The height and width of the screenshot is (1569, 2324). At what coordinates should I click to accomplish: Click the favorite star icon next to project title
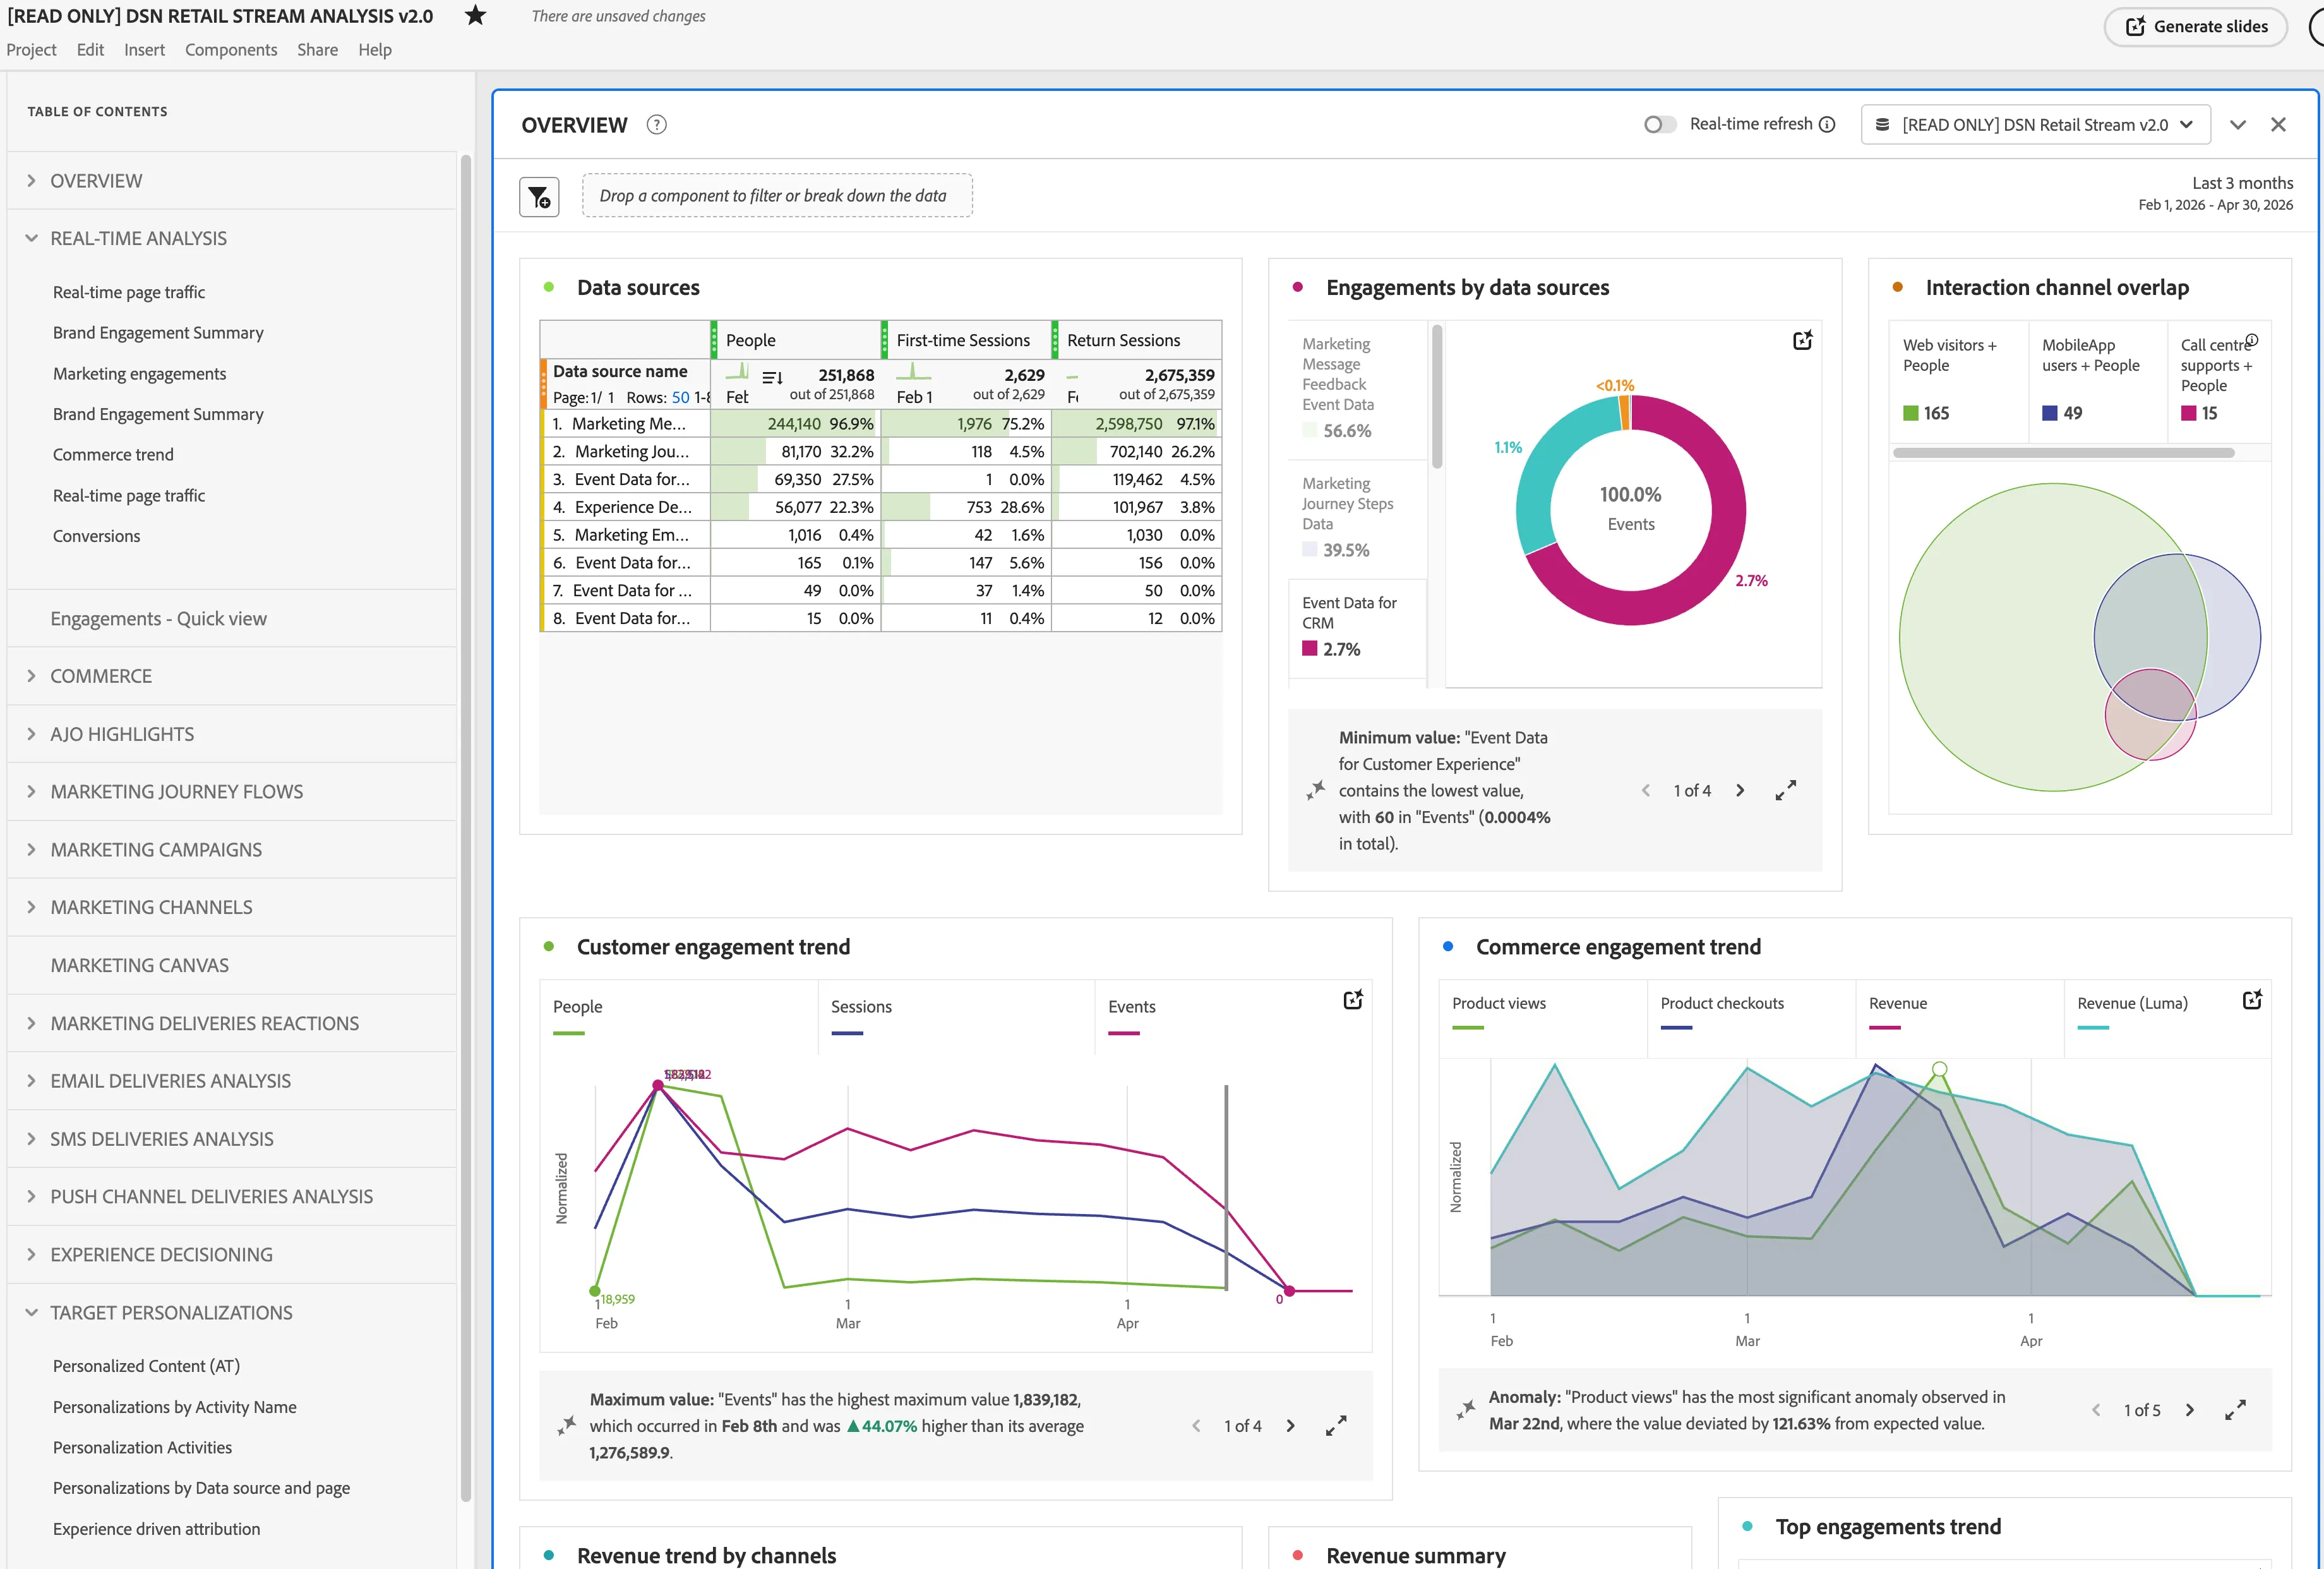476,16
